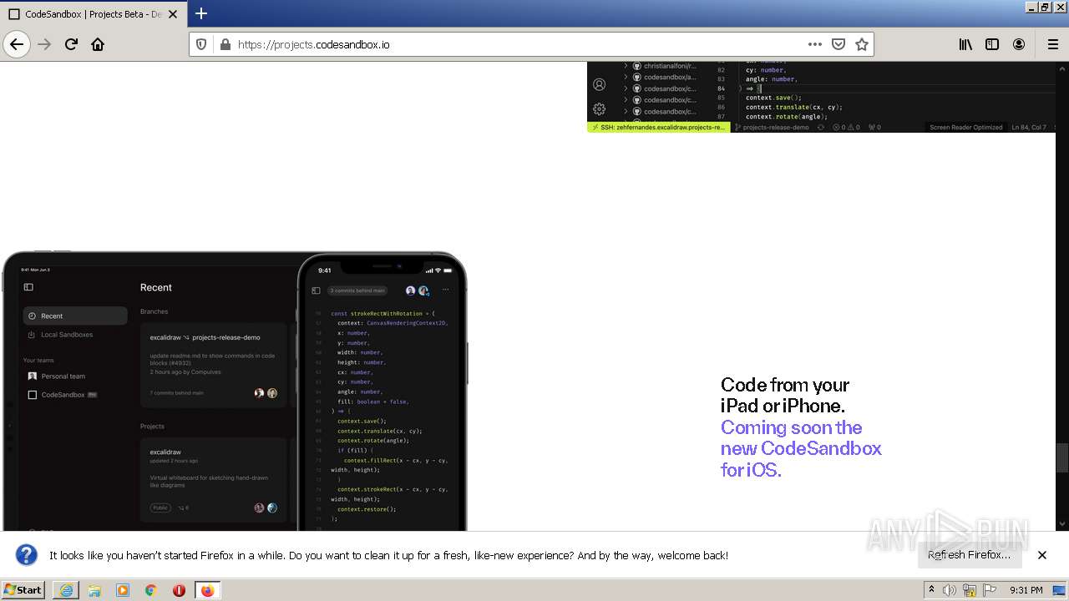Launch Opera from the taskbar
The image size is (1069, 601).
point(179,590)
